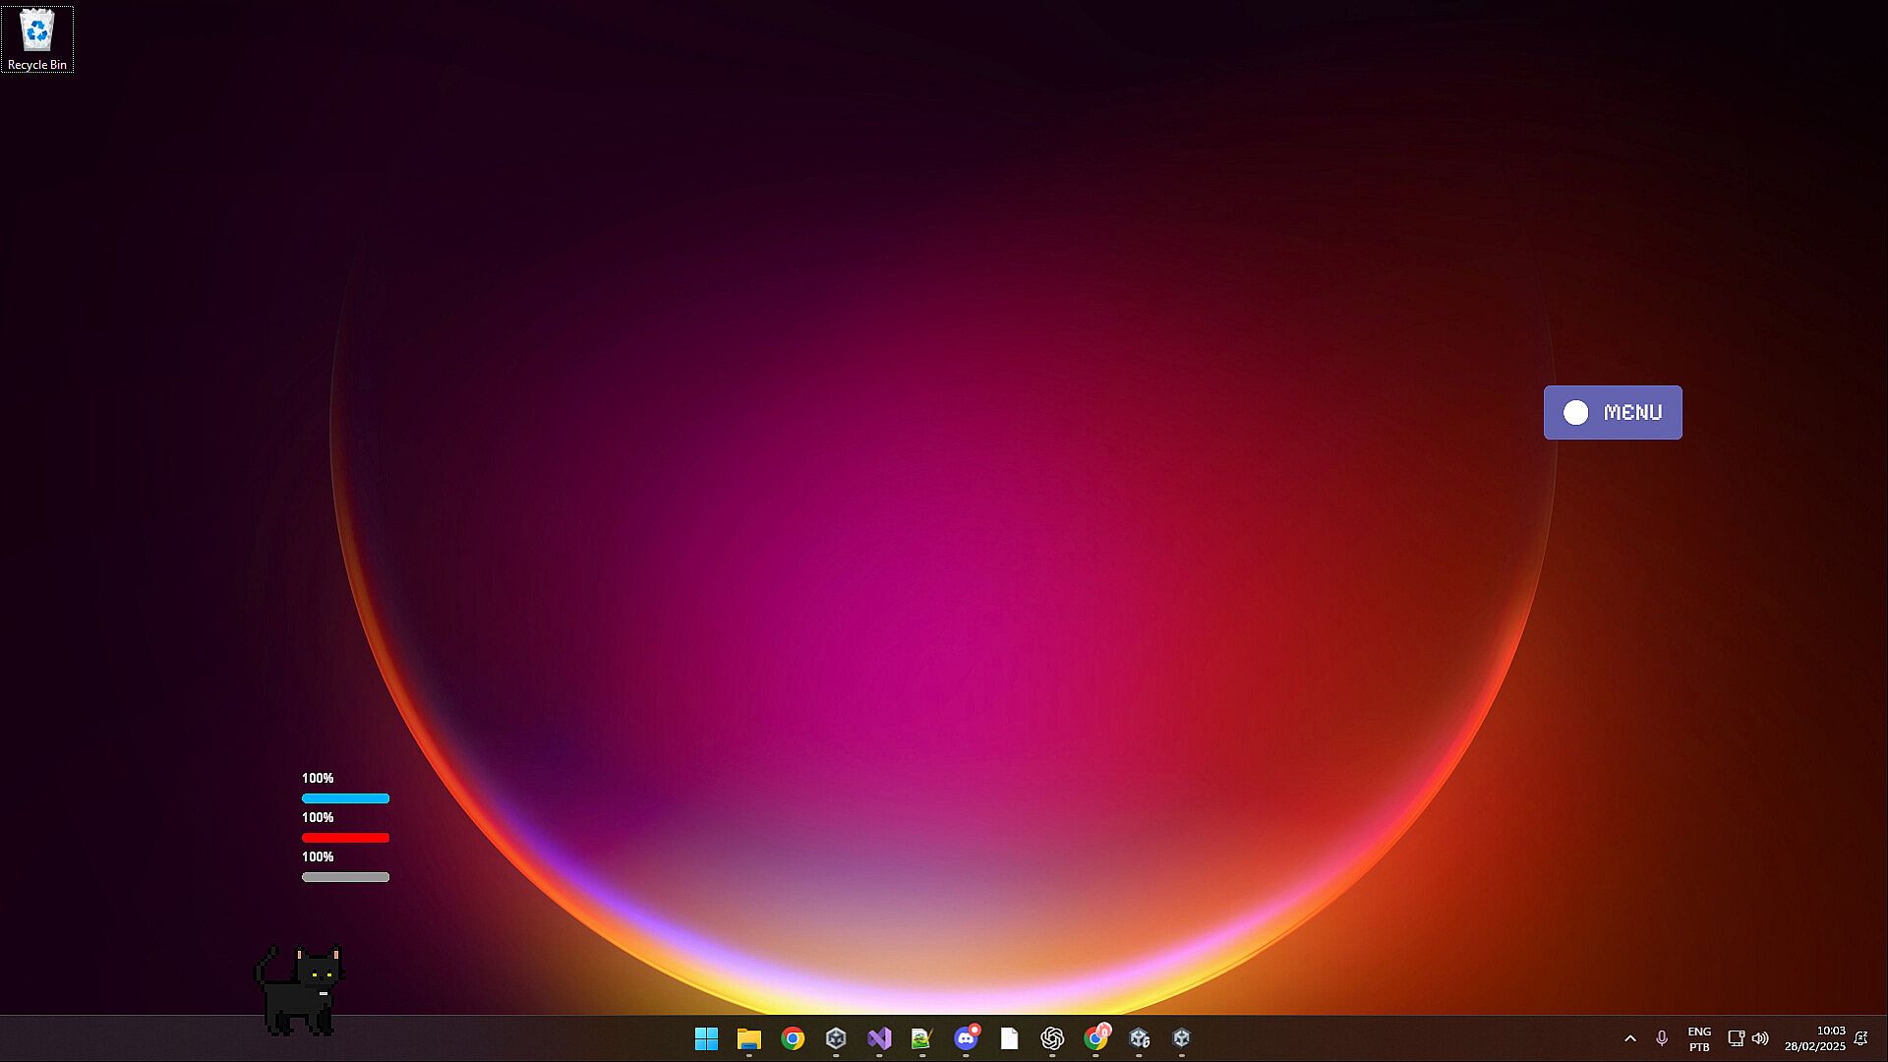Click the red status bar above the cat
The width and height of the screenshot is (1888, 1062).
tap(345, 838)
